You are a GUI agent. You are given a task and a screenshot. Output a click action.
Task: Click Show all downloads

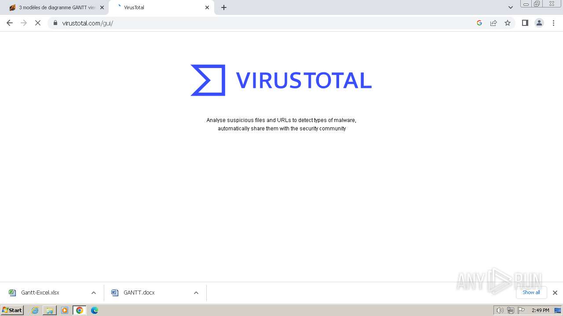coord(531,292)
